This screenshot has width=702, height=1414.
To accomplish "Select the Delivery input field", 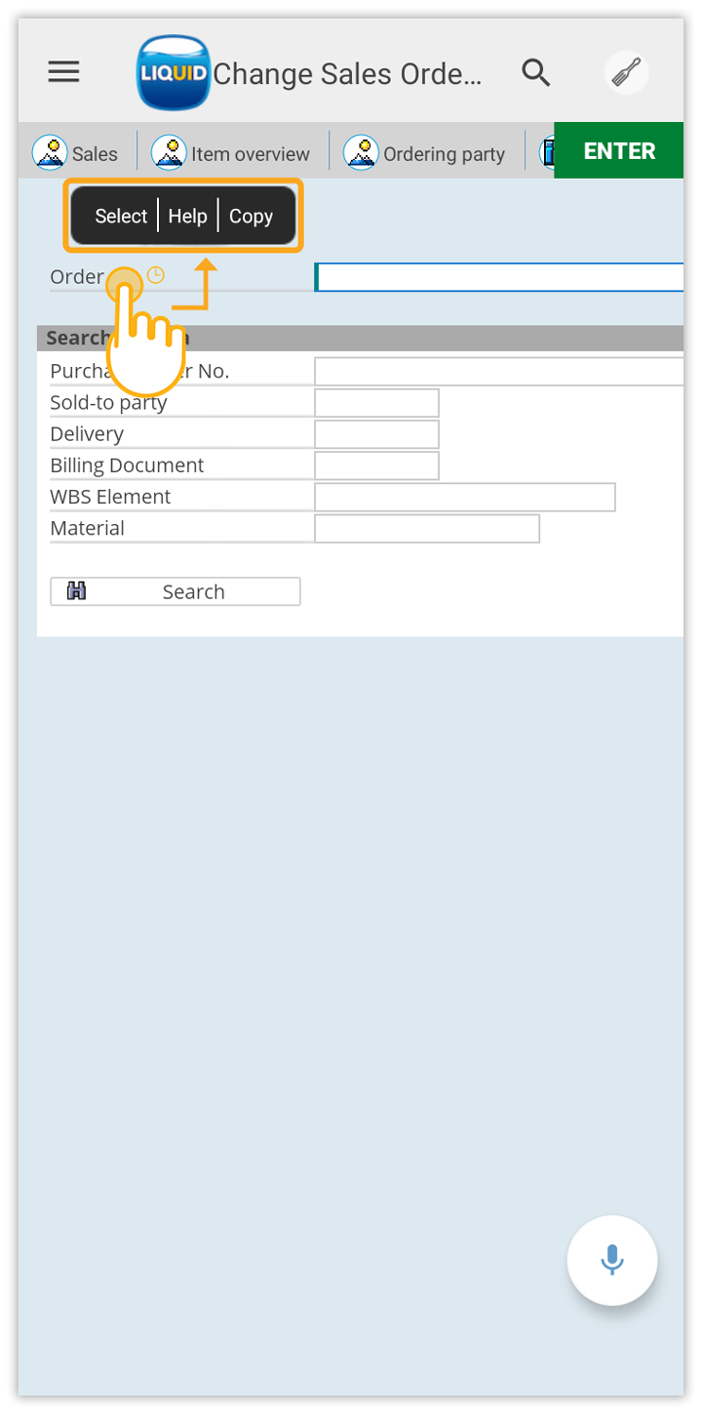I will point(376,434).
